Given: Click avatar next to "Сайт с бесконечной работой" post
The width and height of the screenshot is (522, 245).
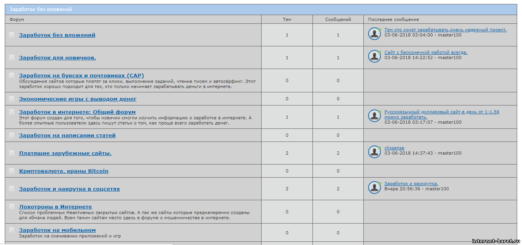Looking at the screenshot, I should tap(374, 56).
